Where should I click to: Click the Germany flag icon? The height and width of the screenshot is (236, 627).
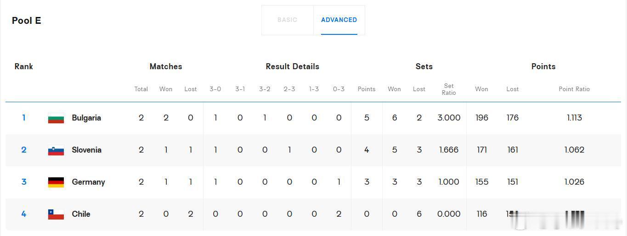(56, 182)
